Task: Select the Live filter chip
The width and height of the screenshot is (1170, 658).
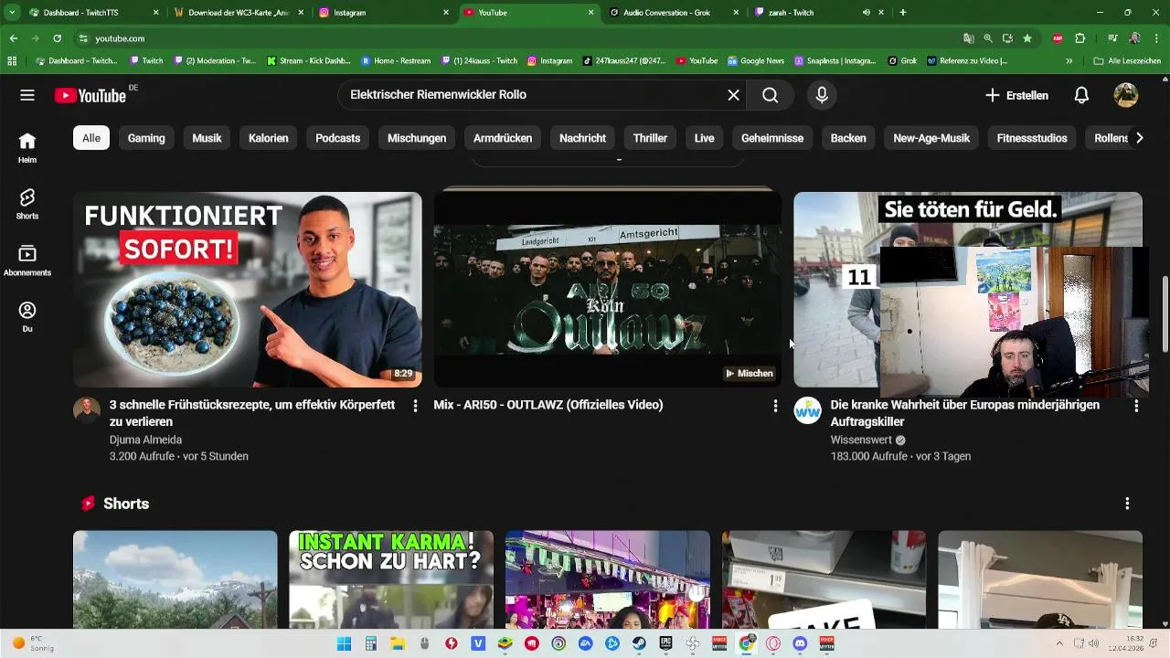Action: 704,138
